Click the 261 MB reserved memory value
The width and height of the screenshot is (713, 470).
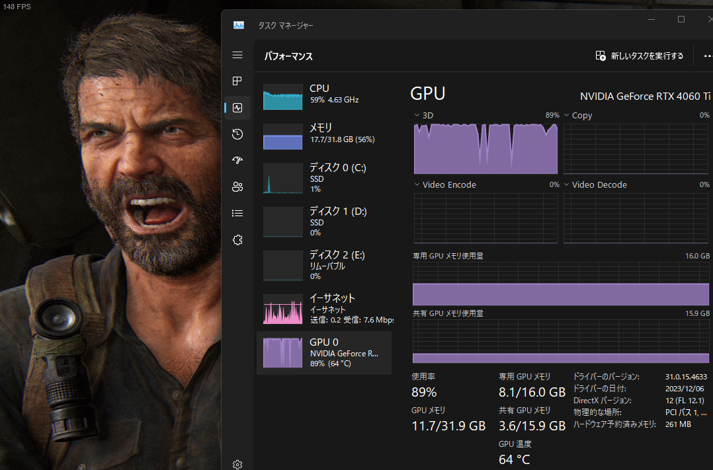point(678,424)
